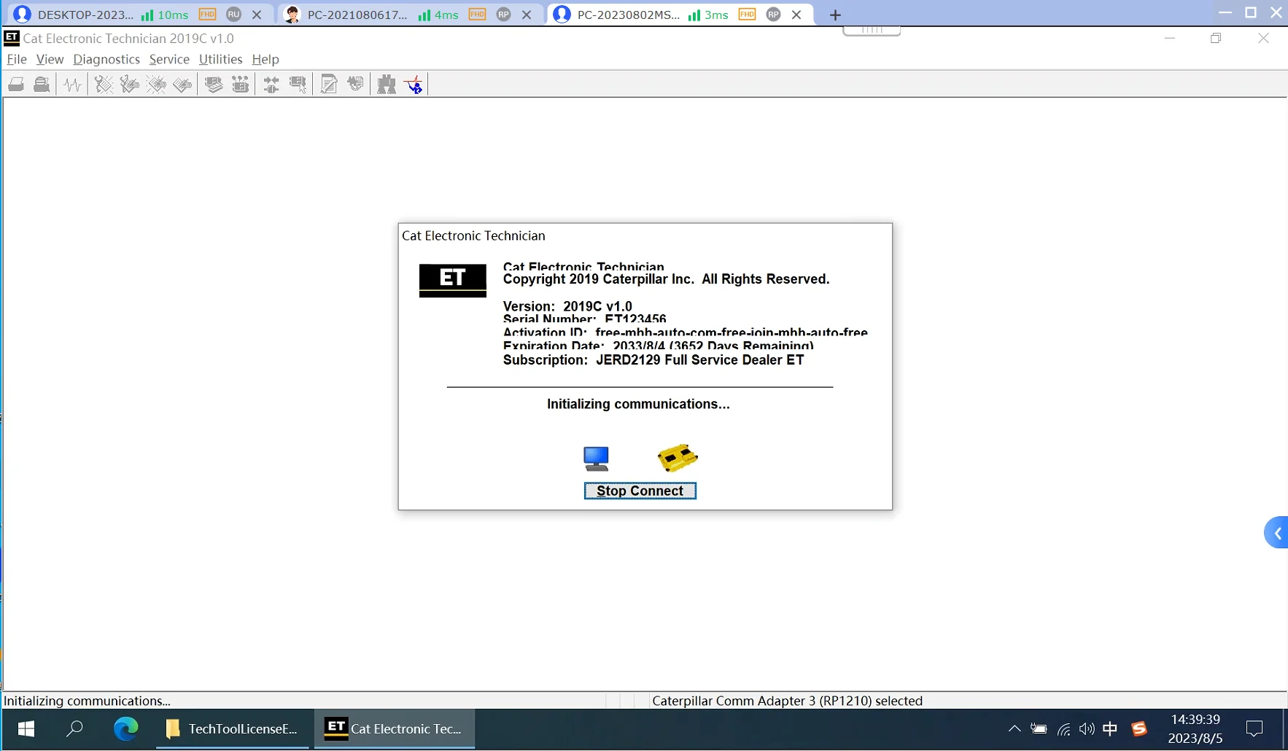
Task: Open Configuration tool toolbar icon
Action: [x=240, y=85]
